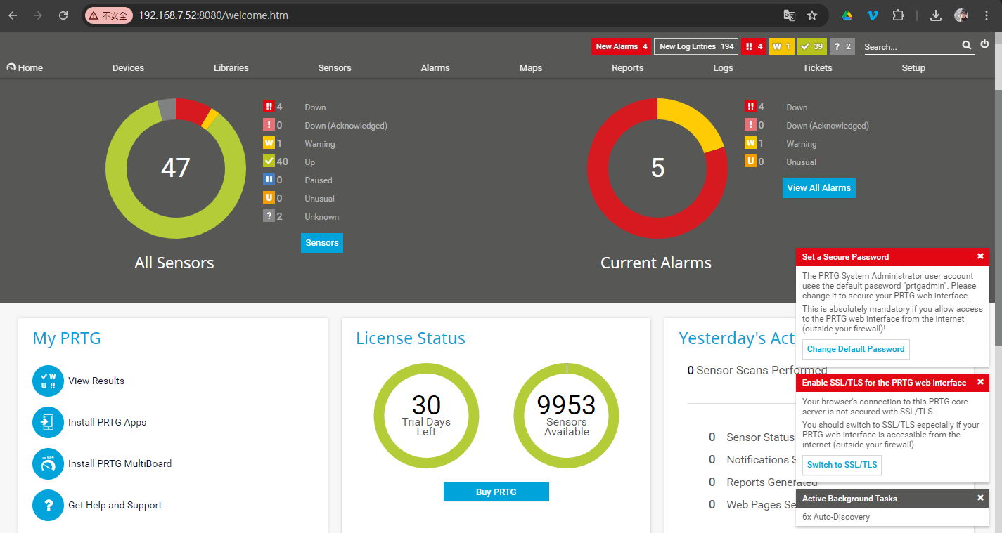Screen dimensions: 1002x533
Task: Click the New Log Entries 194 button
Action: [696, 46]
